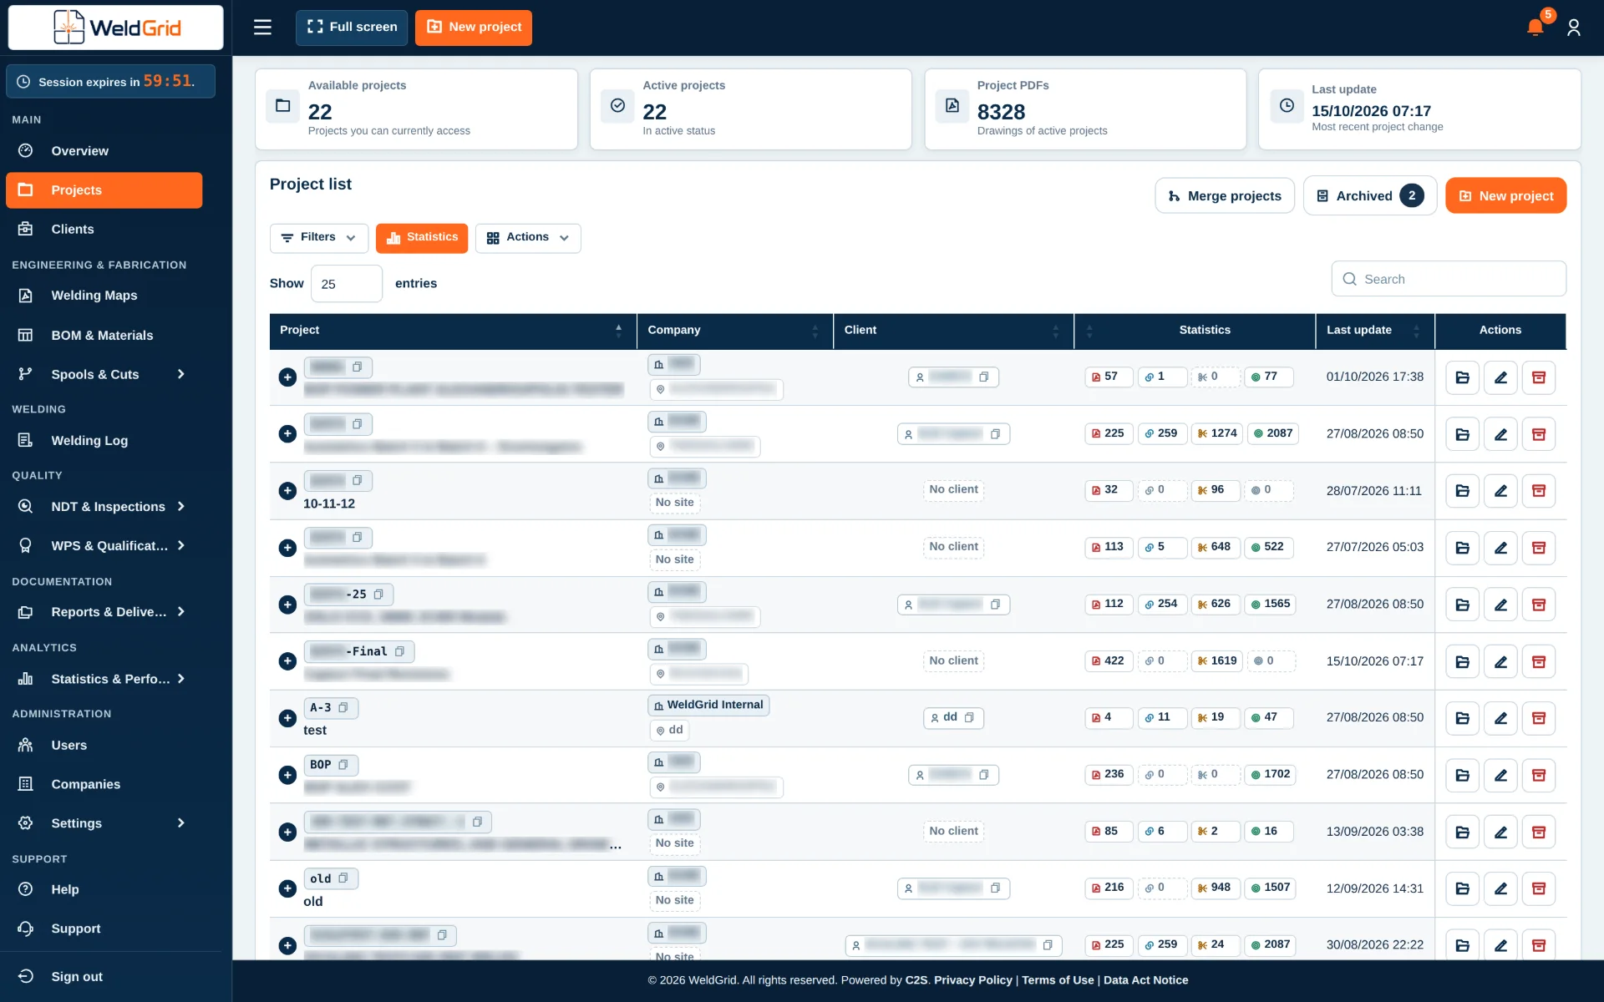
Task: Enter Full screen mode
Action: click(x=352, y=28)
